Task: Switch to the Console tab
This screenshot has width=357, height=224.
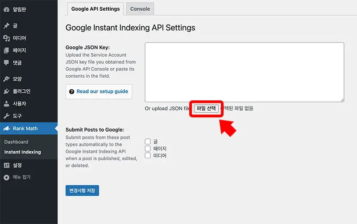Action: click(140, 9)
